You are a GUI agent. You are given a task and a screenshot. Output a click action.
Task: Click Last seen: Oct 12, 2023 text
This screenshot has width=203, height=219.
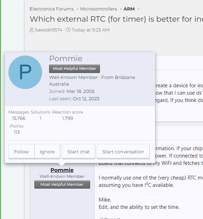coord(74,99)
